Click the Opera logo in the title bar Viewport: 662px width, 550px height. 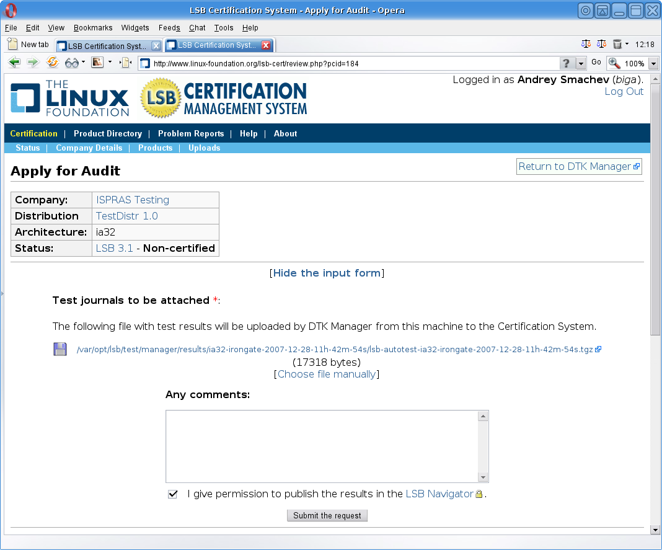11,10
